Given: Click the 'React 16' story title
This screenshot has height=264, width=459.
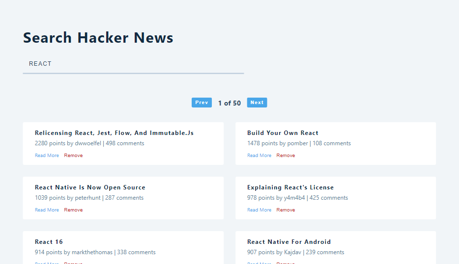Looking at the screenshot, I should pos(49,242).
